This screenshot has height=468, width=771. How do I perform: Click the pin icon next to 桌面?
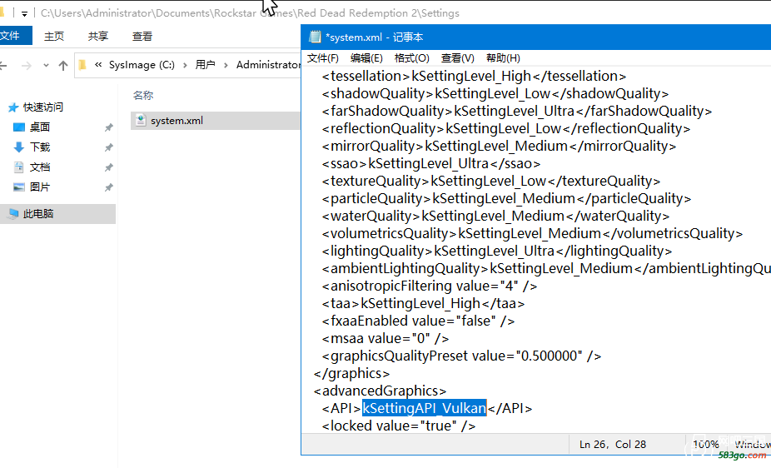109,127
